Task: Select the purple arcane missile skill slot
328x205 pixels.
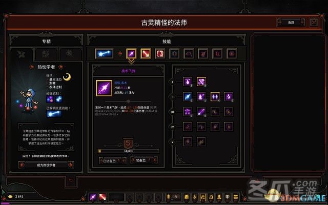Action: (x=131, y=54)
